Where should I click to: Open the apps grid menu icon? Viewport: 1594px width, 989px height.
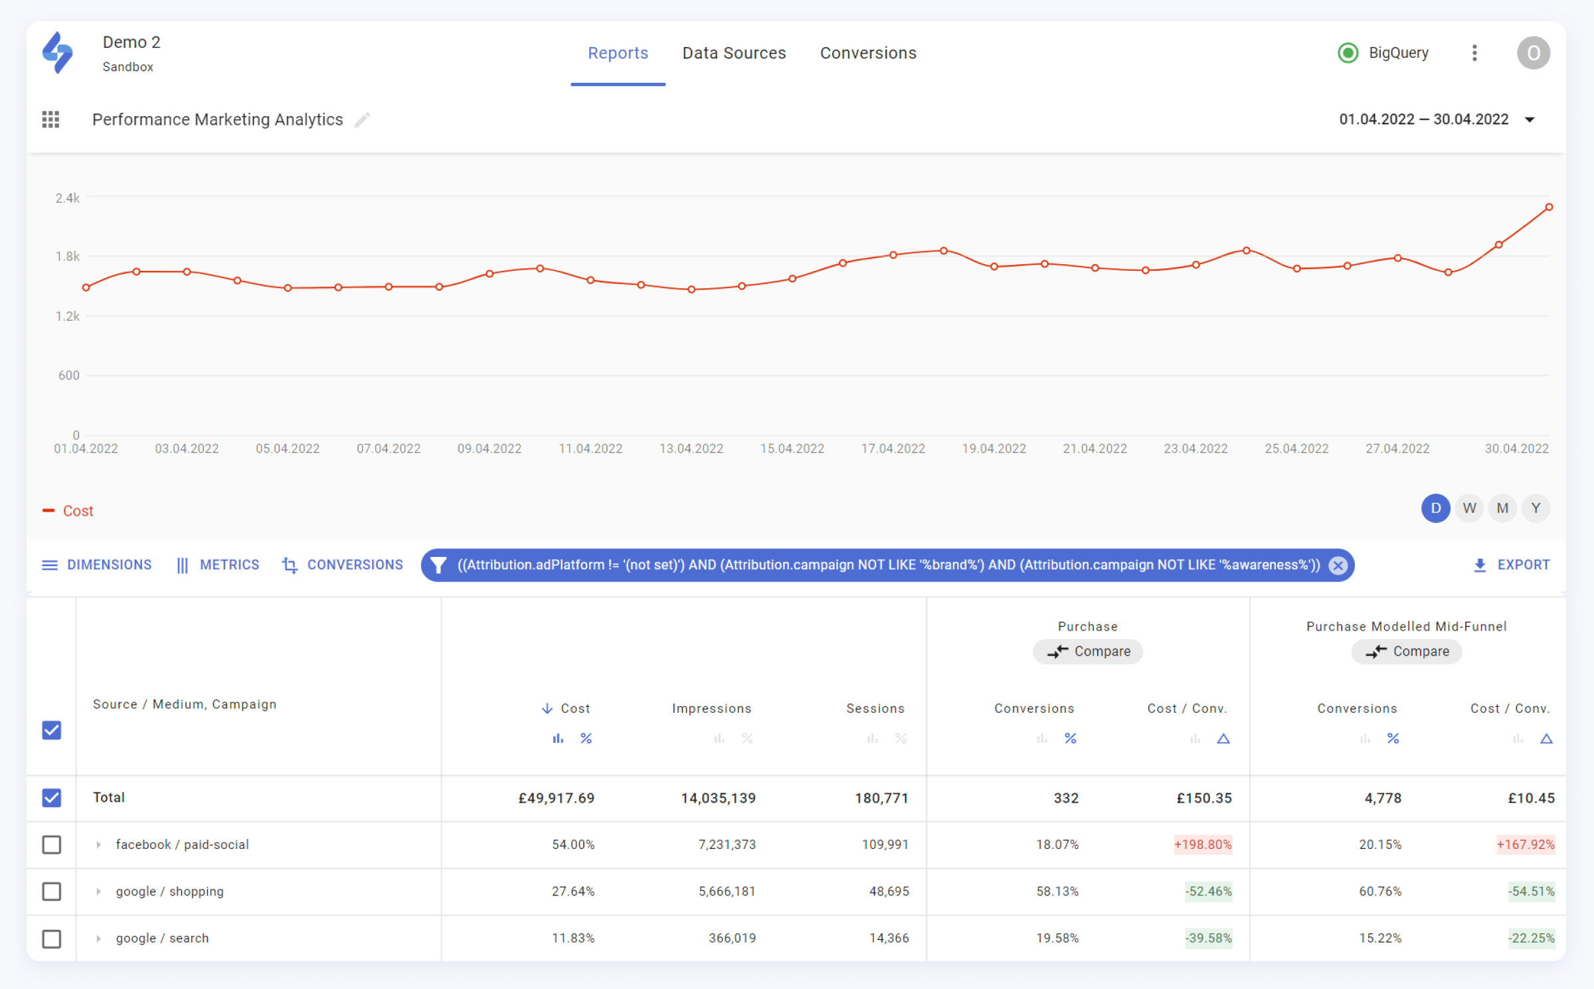coord(50,119)
